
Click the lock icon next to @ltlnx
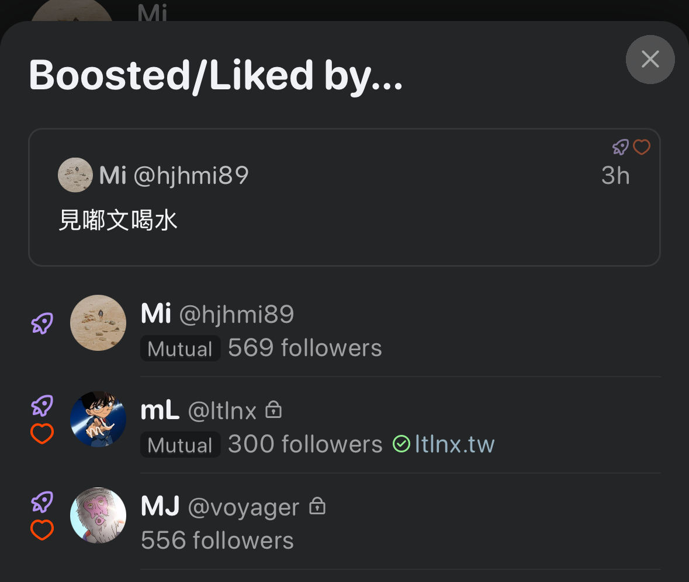pyautogui.click(x=273, y=410)
